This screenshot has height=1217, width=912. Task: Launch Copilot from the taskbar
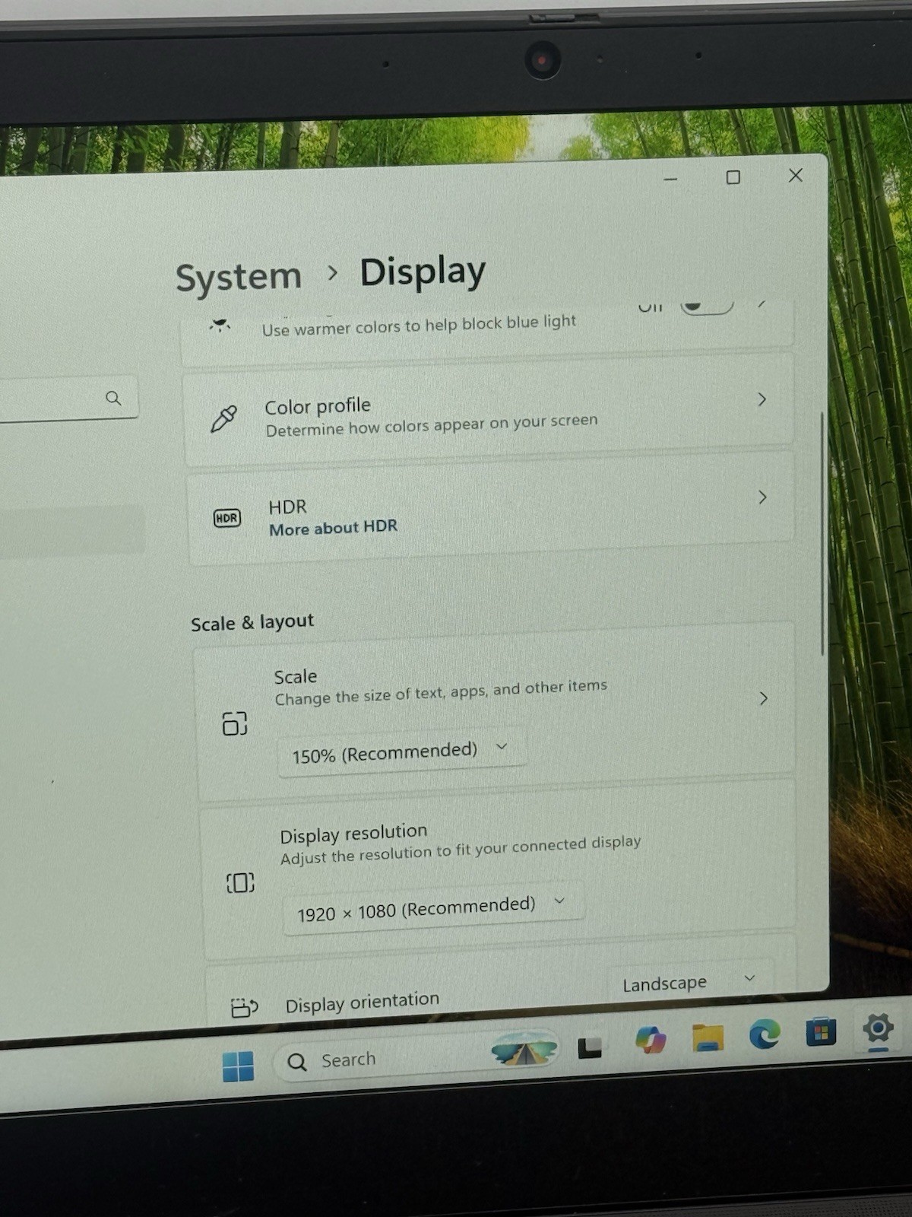[651, 1040]
